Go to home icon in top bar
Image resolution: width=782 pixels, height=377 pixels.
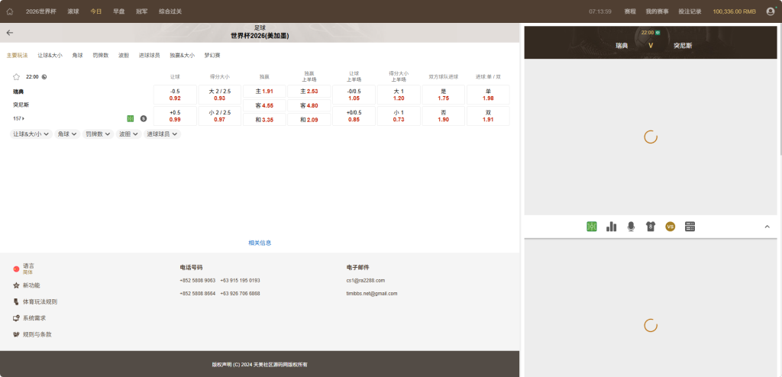(10, 11)
